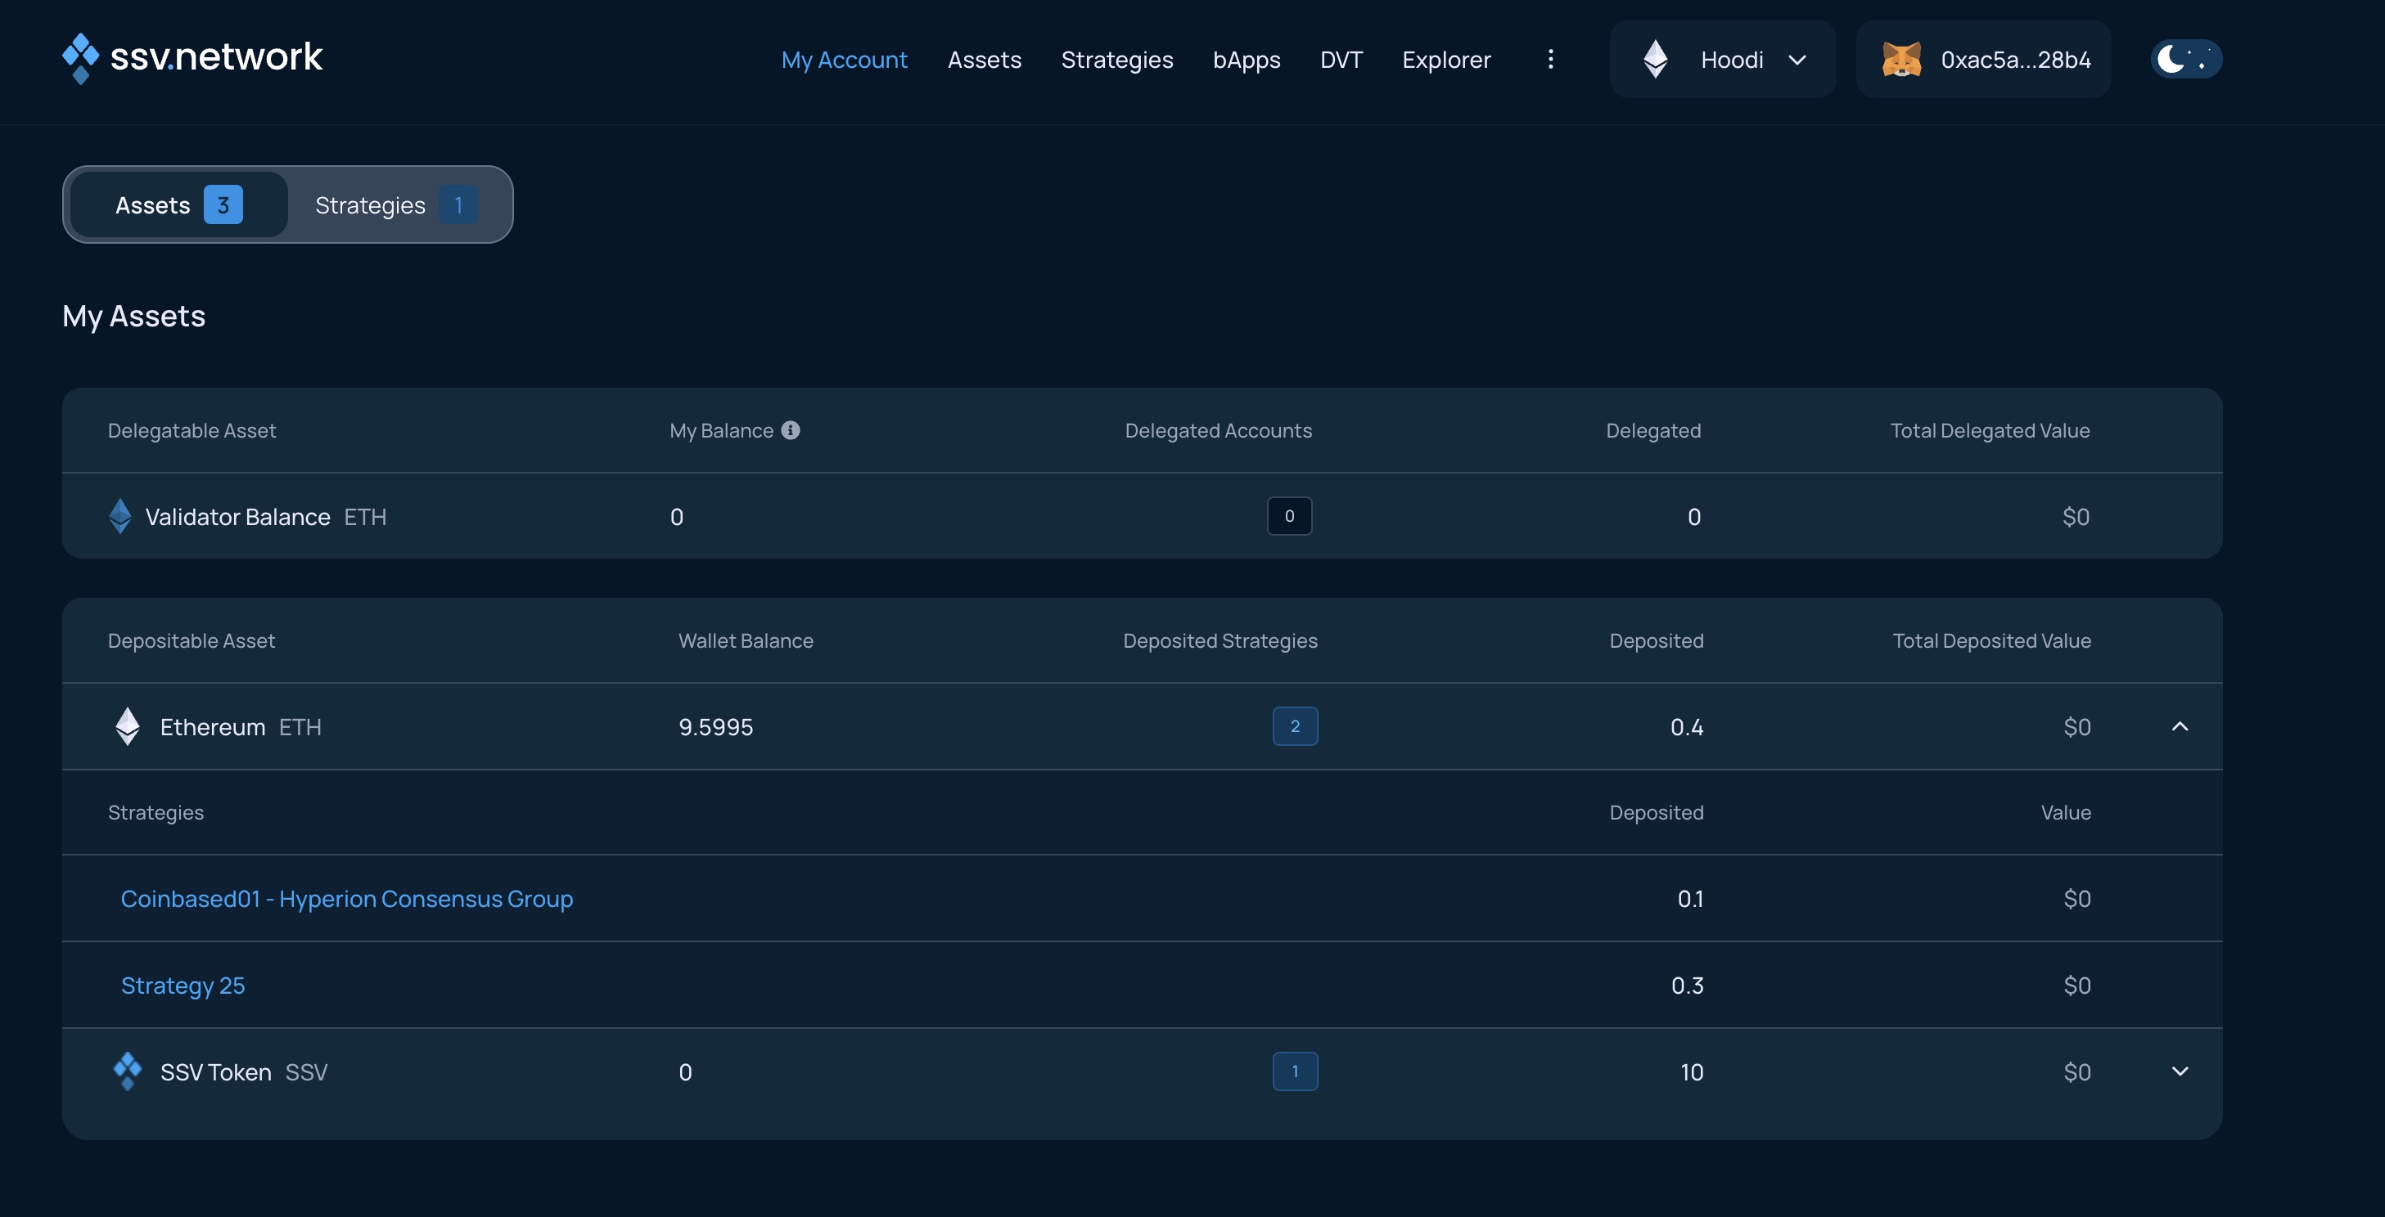Click the SSV Token logo icon
The image size is (2385, 1217).
coord(128,1071)
